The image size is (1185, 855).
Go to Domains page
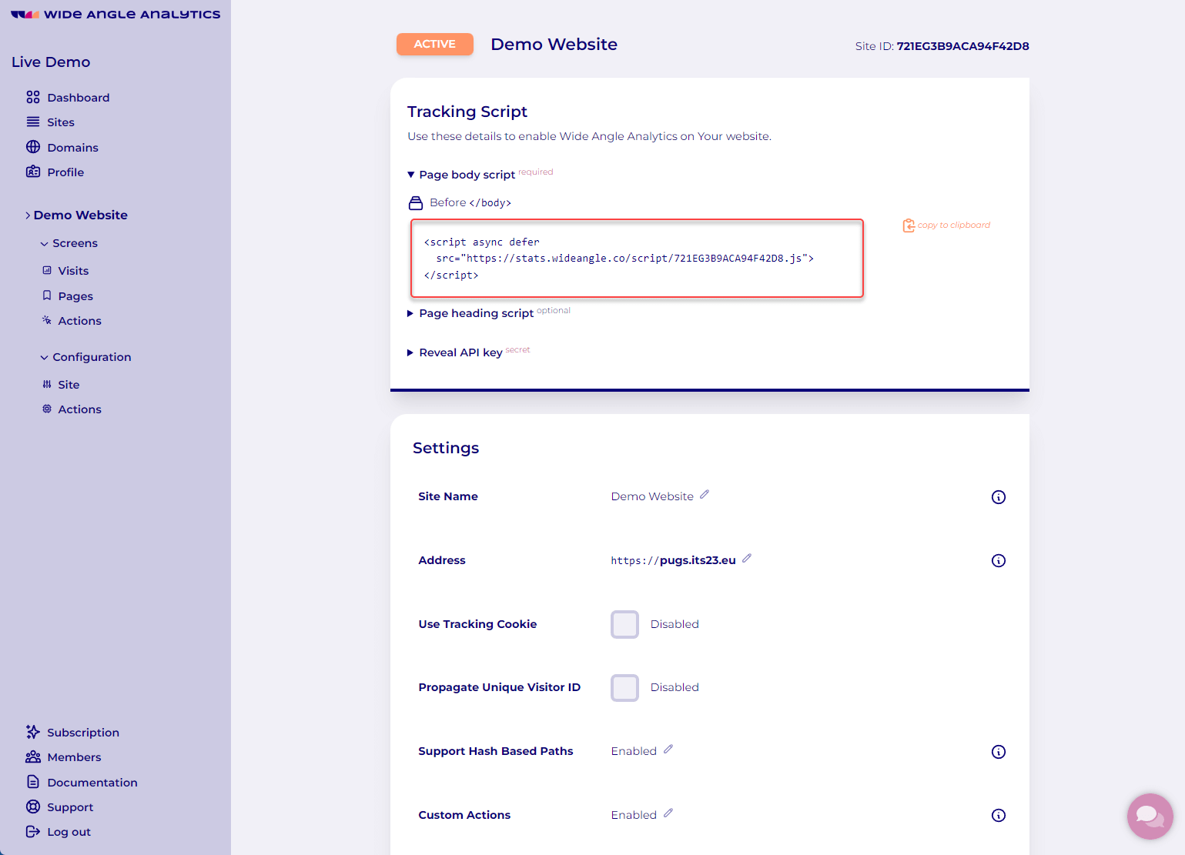coord(72,148)
